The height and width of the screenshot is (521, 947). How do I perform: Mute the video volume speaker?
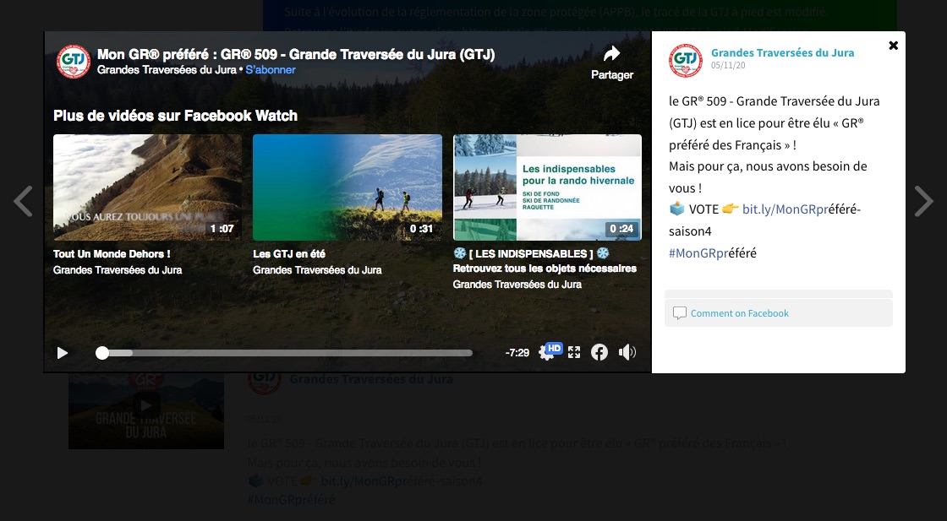[x=627, y=352]
